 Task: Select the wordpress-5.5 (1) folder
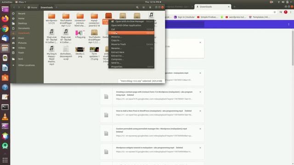[51, 19]
